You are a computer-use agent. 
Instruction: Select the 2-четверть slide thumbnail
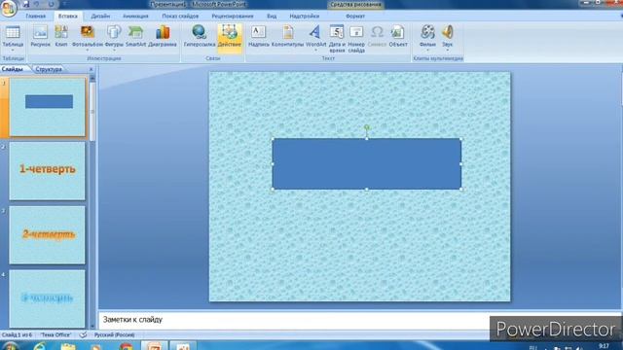tap(48, 235)
